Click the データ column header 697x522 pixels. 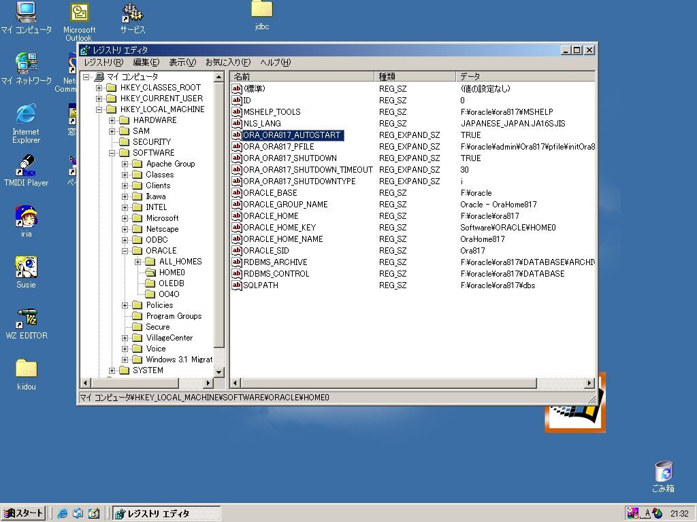click(x=525, y=76)
